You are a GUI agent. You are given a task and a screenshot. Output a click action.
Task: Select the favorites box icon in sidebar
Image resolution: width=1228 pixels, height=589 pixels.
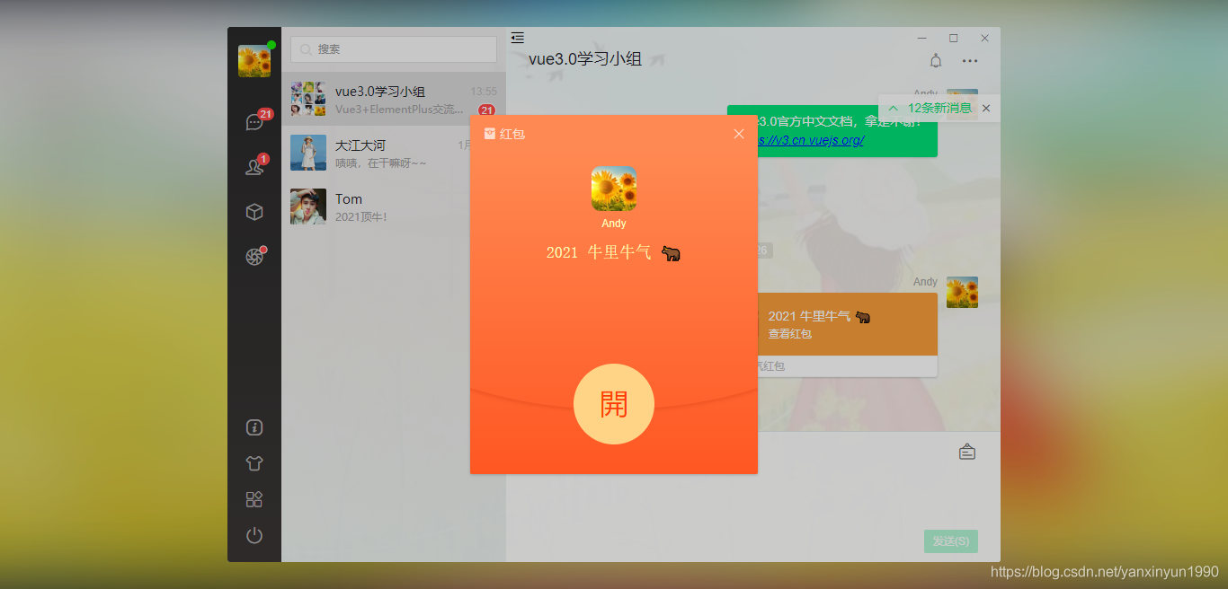(x=254, y=211)
